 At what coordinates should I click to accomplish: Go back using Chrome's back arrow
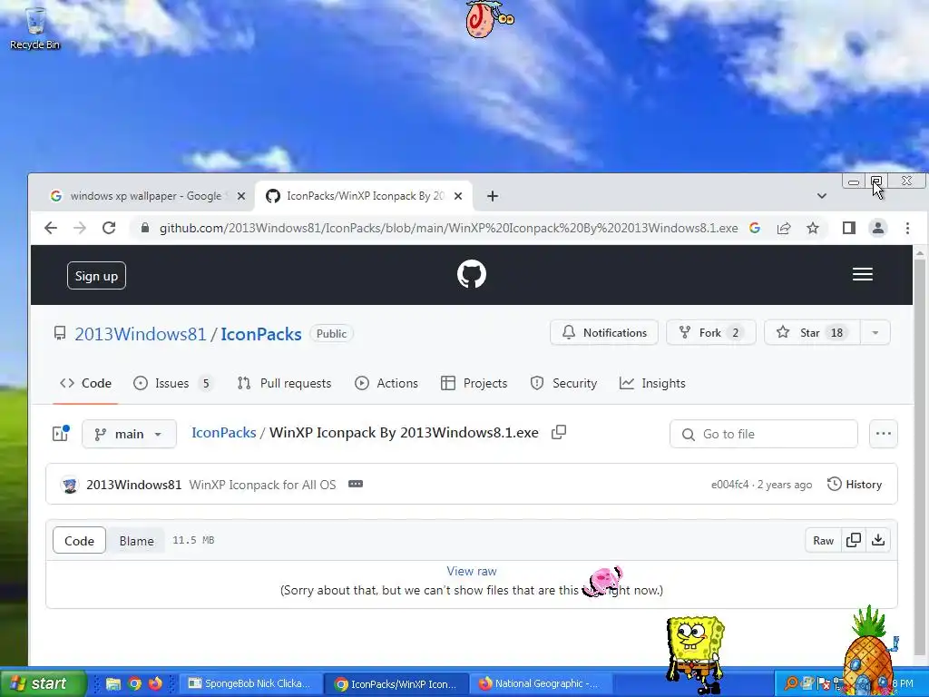(51, 228)
